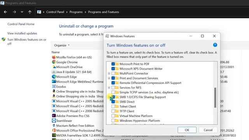Expand the Print and Document Services node
Screen dimensions: 249x140
109,78
